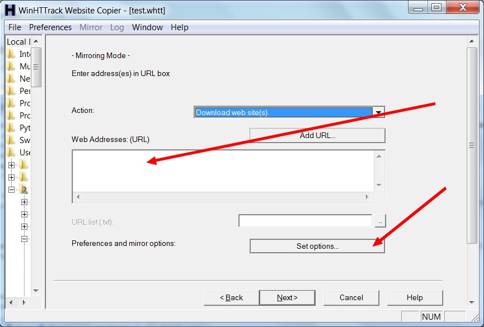Go to the previous step with < Back

pyautogui.click(x=231, y=297)
